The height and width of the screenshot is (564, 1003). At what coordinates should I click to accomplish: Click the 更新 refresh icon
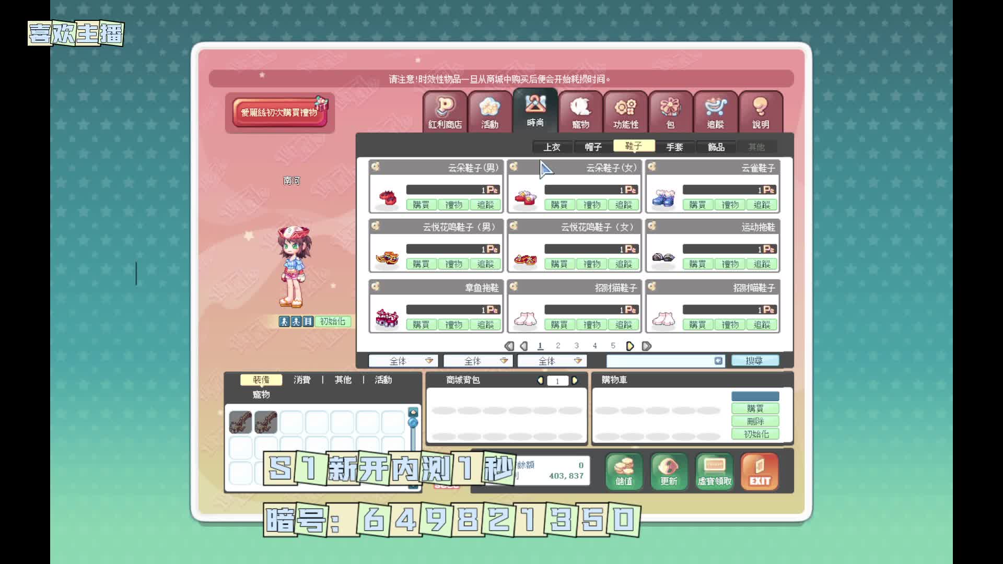[669, 472]
